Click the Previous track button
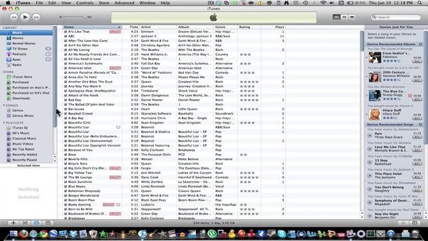 [13, 17]
